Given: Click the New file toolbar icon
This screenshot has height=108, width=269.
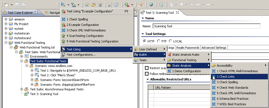Looking at the screenshot, I should tap(7, 5).
